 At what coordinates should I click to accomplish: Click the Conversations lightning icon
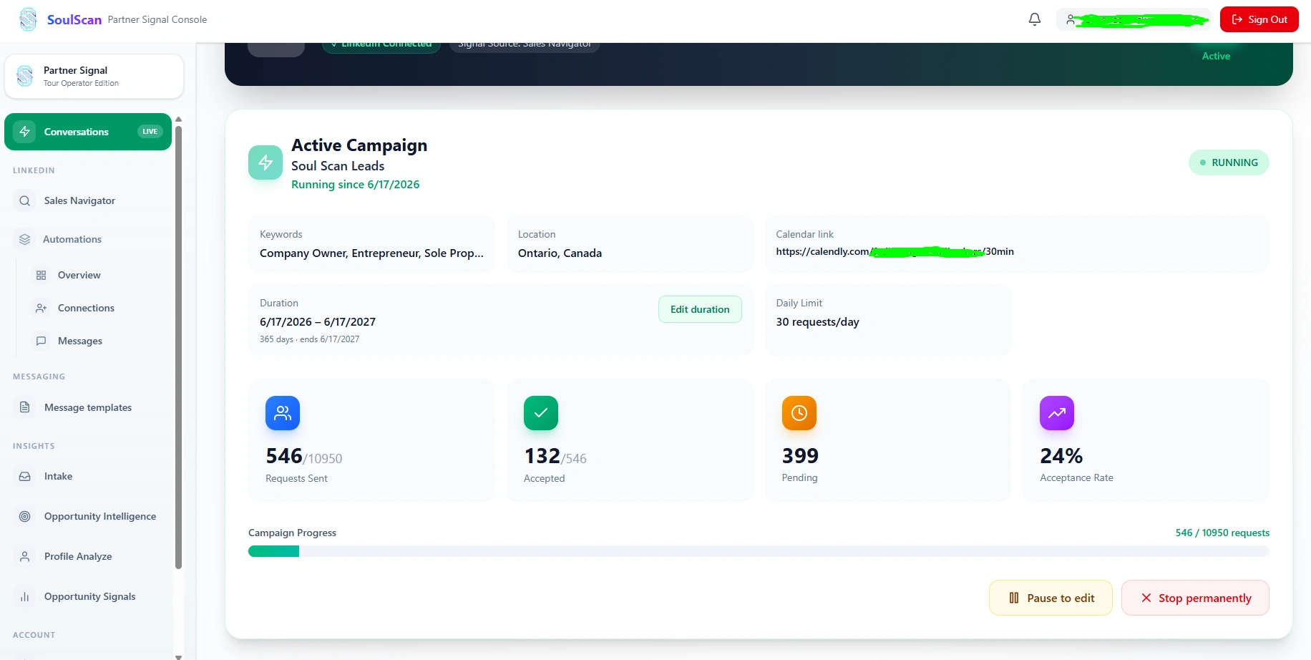(25, 132)
